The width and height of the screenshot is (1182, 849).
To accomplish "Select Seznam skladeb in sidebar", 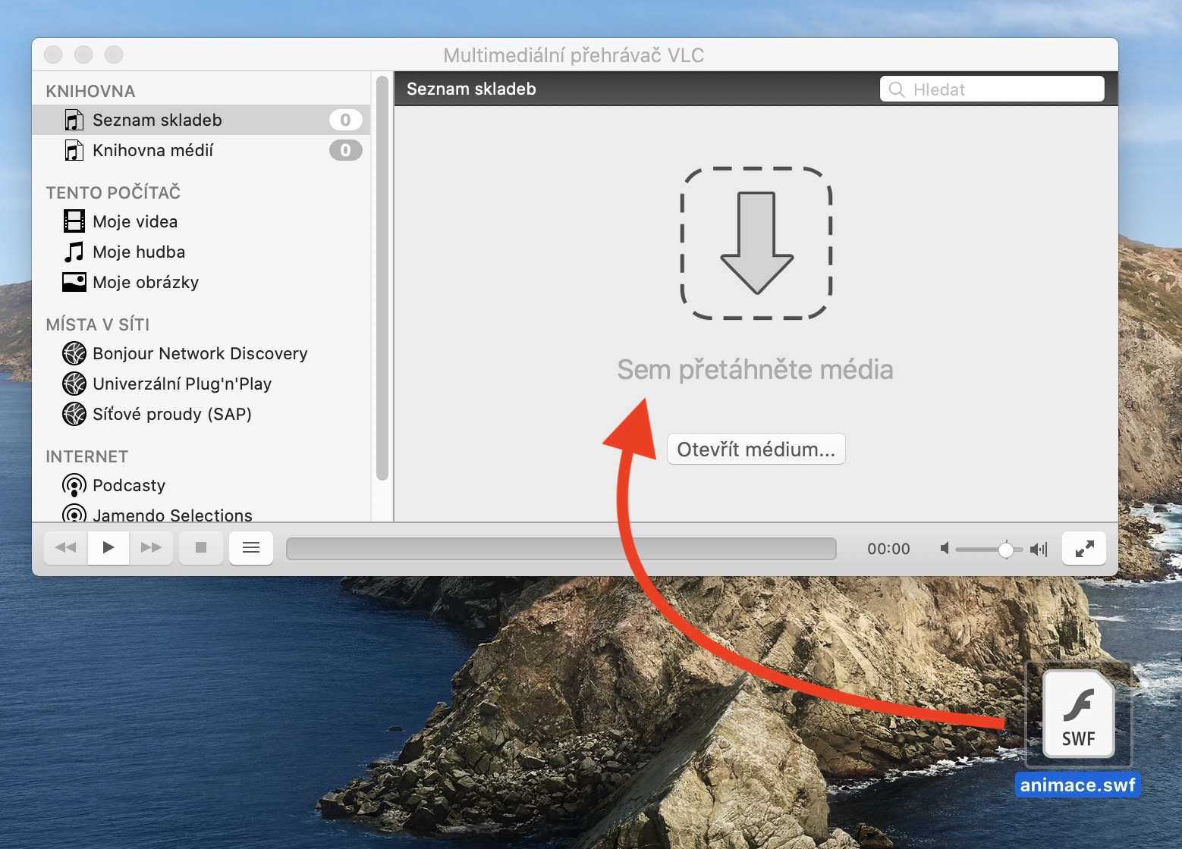I will tap(201, 120).
